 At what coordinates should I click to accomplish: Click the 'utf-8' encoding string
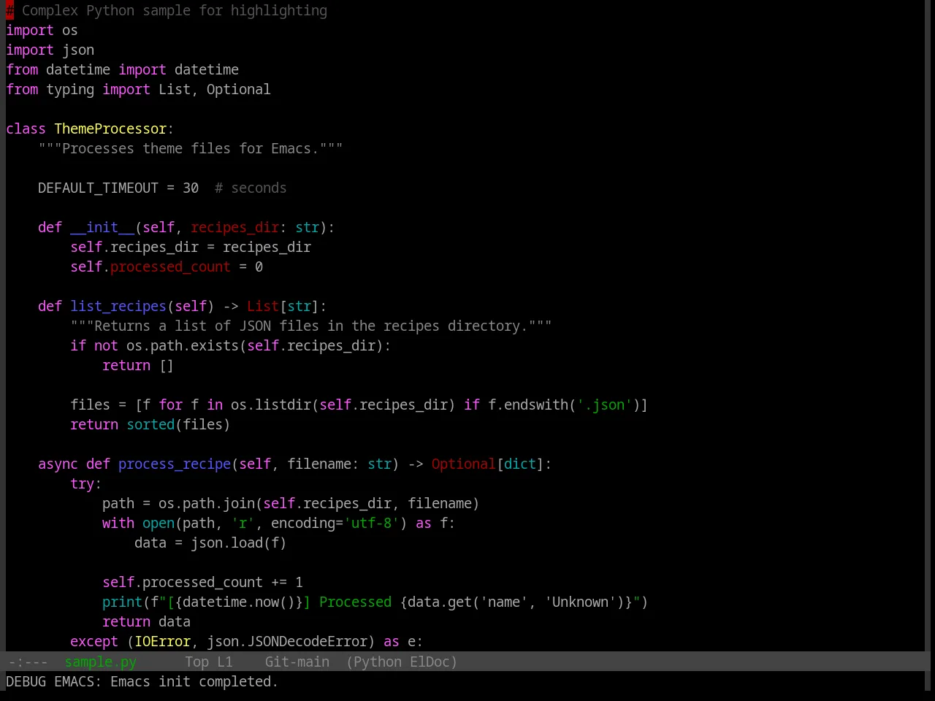(371, 523)
